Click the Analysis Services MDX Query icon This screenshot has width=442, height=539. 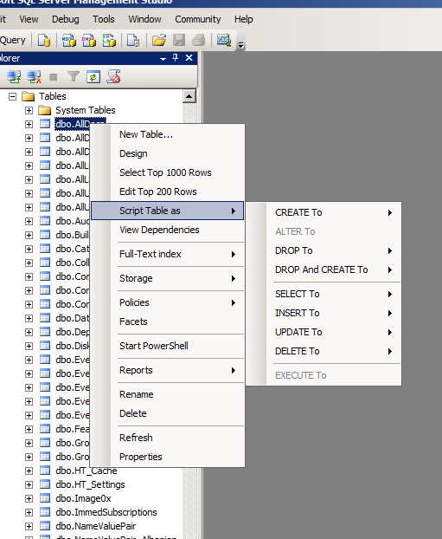68,40
